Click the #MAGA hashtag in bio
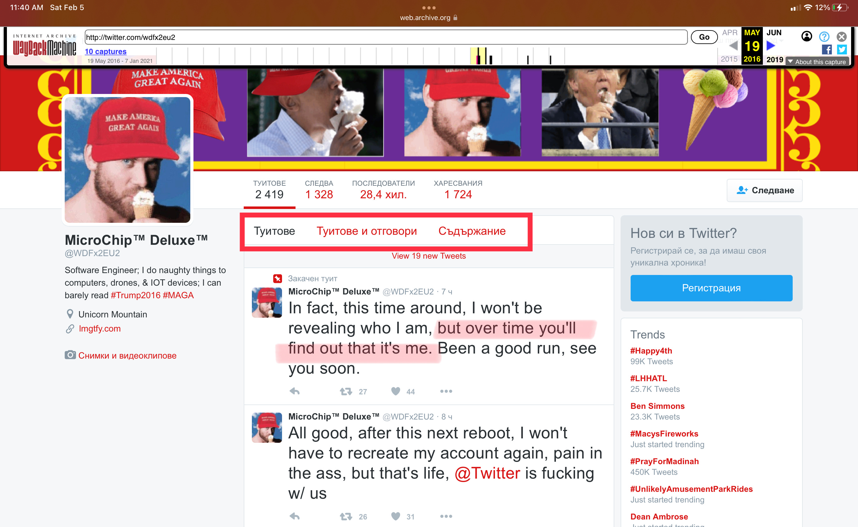This screenshot has height=527, width=858. coord(178,295)
